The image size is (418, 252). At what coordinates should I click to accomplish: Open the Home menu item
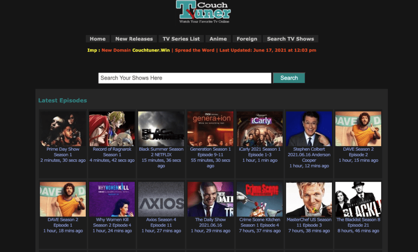[x=98, y=39]
